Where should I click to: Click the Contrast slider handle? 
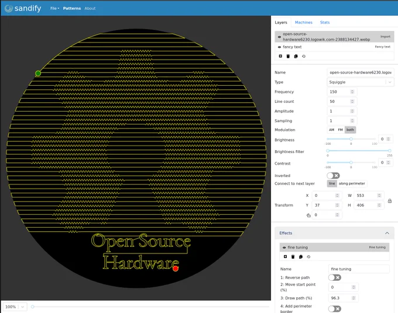click(351, 162)
